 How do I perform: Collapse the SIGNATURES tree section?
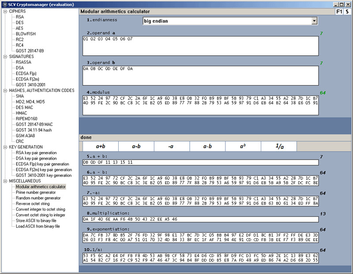(x=5, y=57)
